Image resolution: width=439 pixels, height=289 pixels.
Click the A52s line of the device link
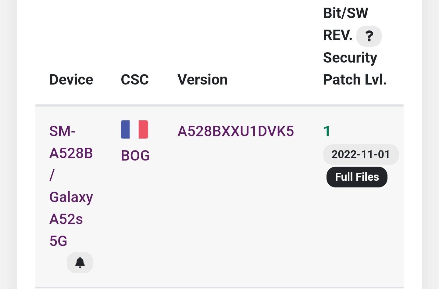(66, 219)
